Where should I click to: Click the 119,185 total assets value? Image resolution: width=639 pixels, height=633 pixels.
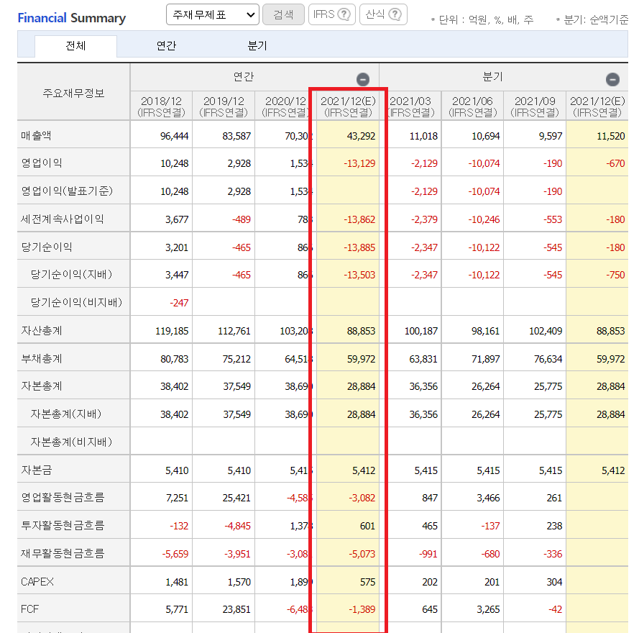click(172, 331)
